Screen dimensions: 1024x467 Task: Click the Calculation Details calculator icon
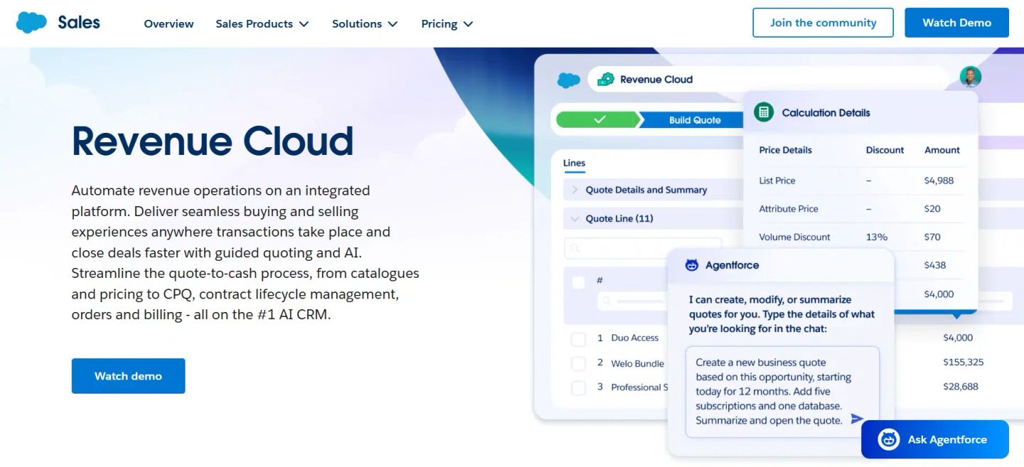coord(764,112)
